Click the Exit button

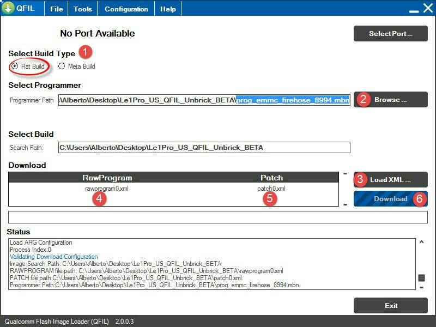390,306
